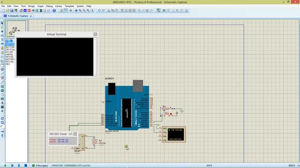This screenshot has height=168, width=300.
Task: Click the Home toolbar icon
Action: 21,10
